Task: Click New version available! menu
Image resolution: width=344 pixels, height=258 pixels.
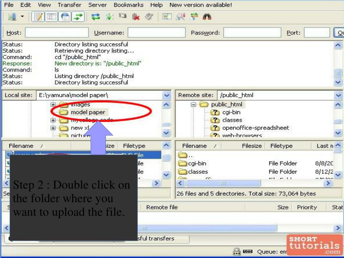Action: [200, 5]
